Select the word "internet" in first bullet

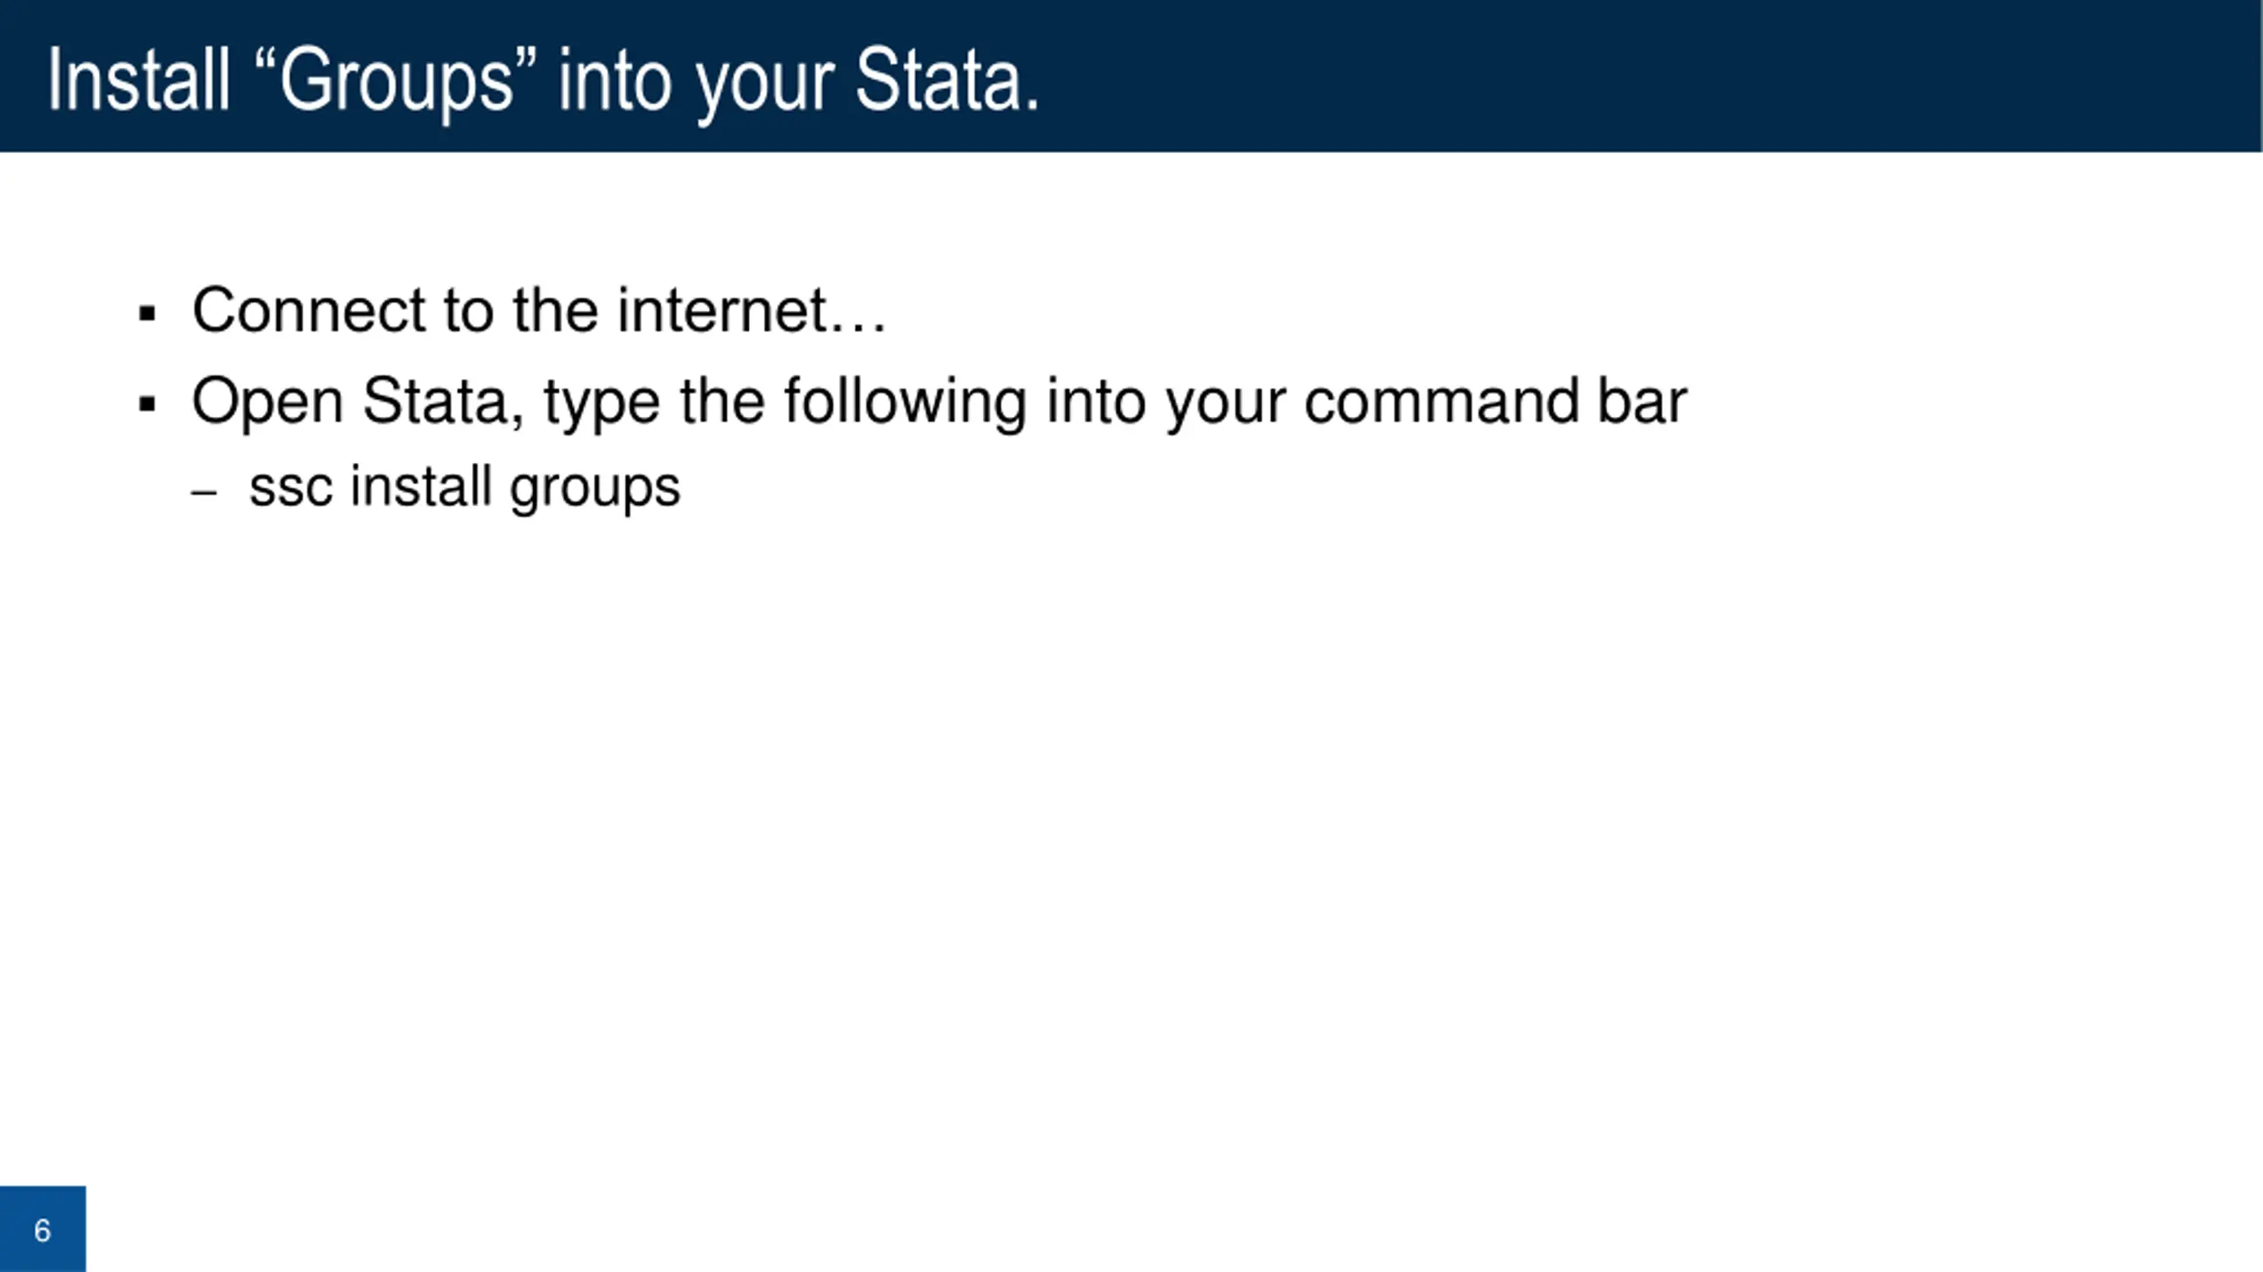[722, 311]
